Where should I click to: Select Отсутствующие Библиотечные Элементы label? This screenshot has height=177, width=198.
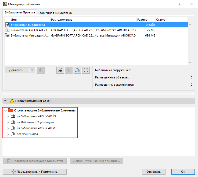pos(45,110)
